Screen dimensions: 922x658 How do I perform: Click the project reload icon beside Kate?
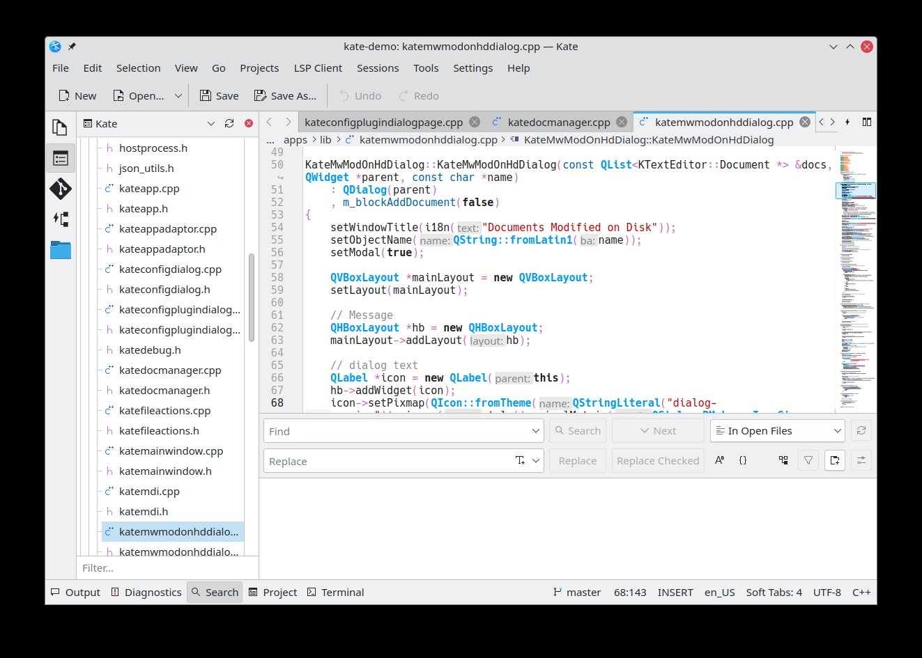(229, 123)
